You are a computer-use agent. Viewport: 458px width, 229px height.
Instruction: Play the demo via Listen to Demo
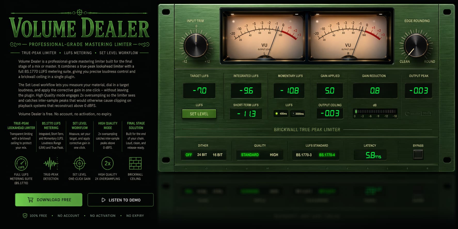[x=121, y=200]
